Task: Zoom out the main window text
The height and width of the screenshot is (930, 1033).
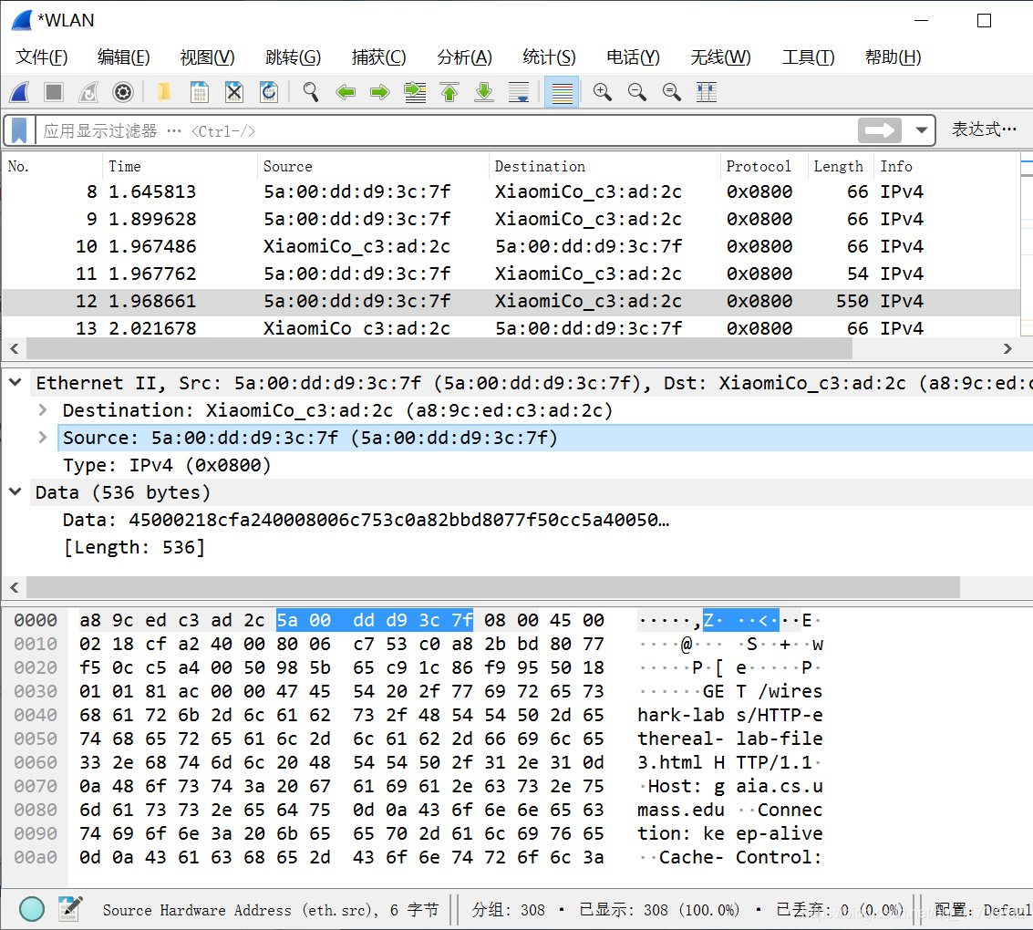Action: point(637,92)
